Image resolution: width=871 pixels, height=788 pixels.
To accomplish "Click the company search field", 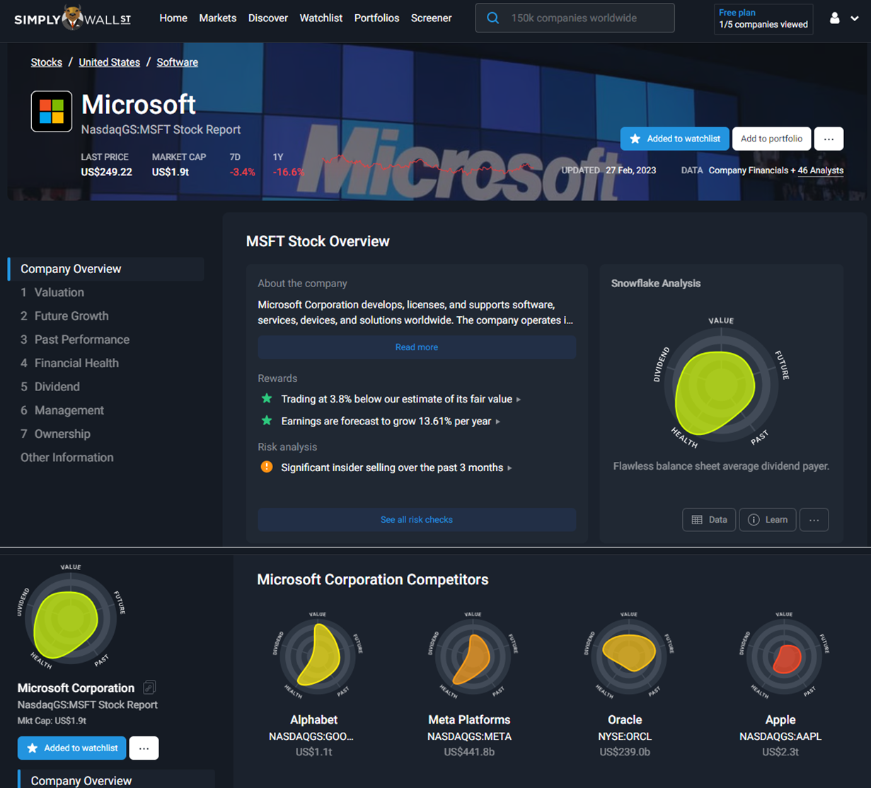I will pyautogui.click(x=575, y=18).
